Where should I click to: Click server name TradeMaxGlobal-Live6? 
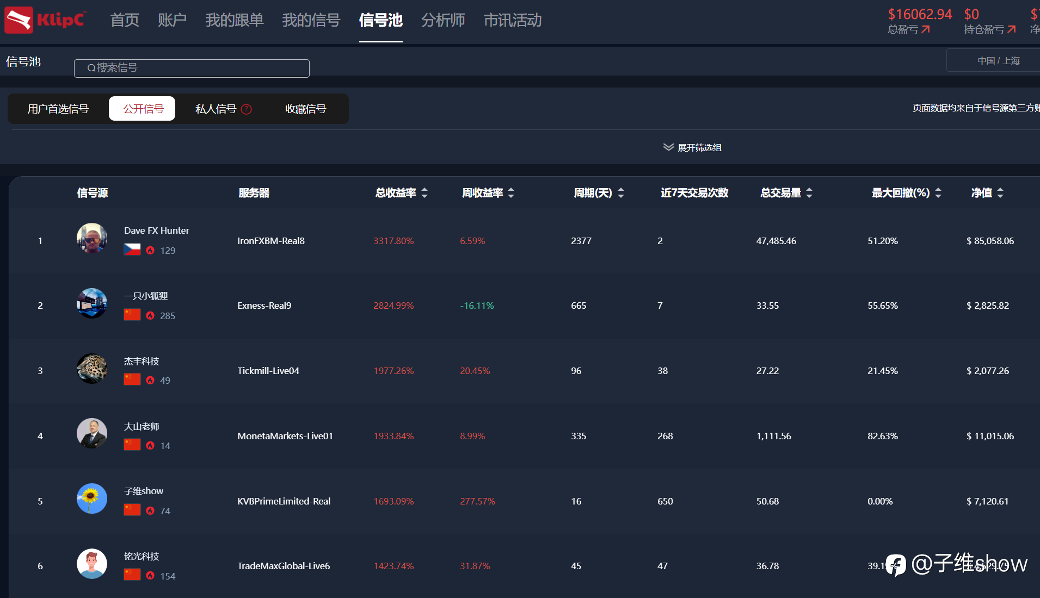click(x=284, y=566)
